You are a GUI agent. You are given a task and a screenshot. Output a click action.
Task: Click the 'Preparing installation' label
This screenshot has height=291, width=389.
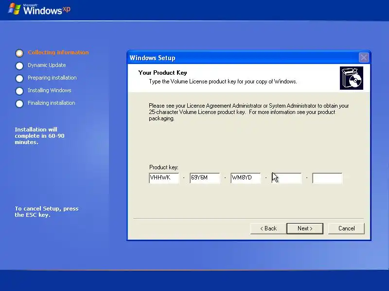pyautogui.click(x=52, y=78)
